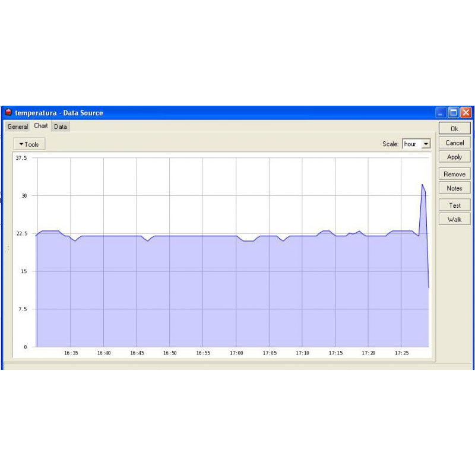The height and width of the screenshot is (475, 475).
Task: Maximize the temperatura Data Source window
Action: point(454,113)
